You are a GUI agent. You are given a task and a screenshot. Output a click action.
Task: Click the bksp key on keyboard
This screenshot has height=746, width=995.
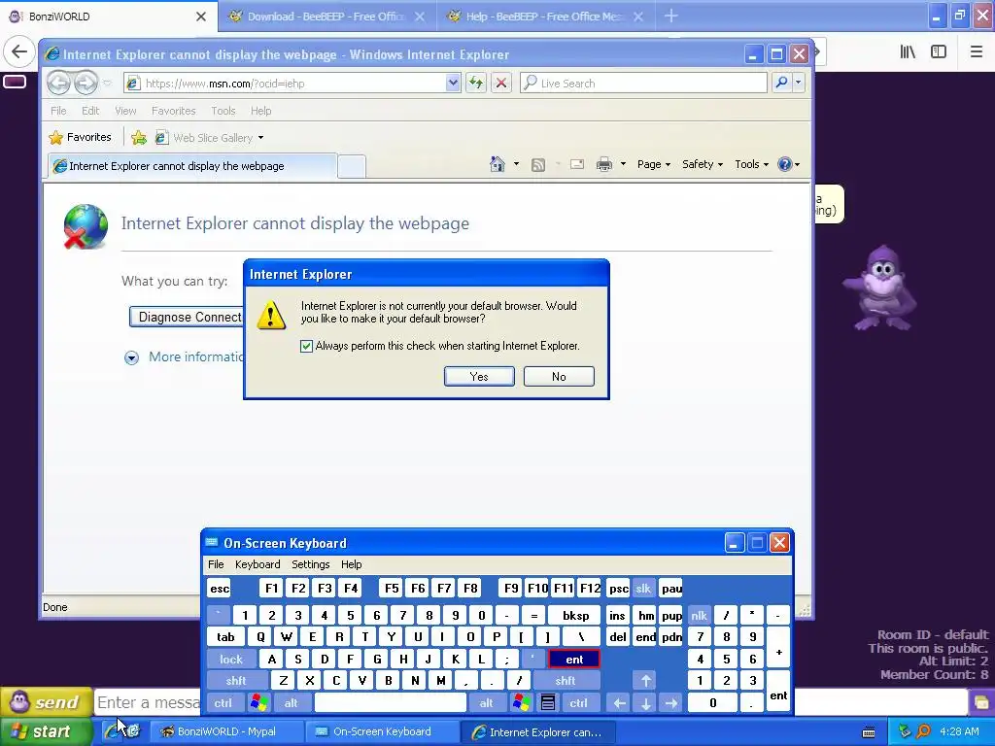(x=575, y=615)
